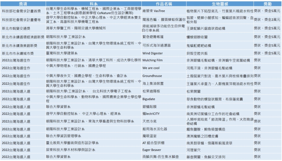Select the 新北市永續漁業創新獎 cell

click(23, 45)
